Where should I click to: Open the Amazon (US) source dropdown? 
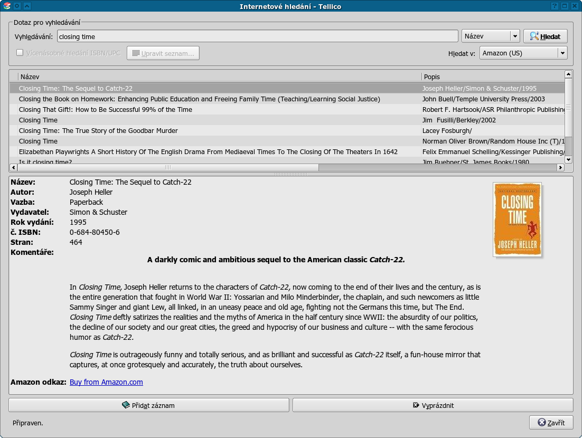tap(523, 53)
